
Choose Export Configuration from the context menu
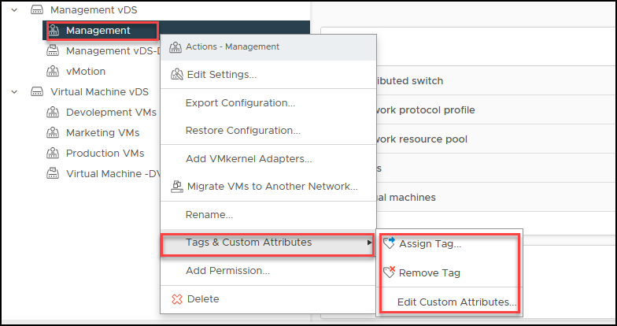click(240, 102)
